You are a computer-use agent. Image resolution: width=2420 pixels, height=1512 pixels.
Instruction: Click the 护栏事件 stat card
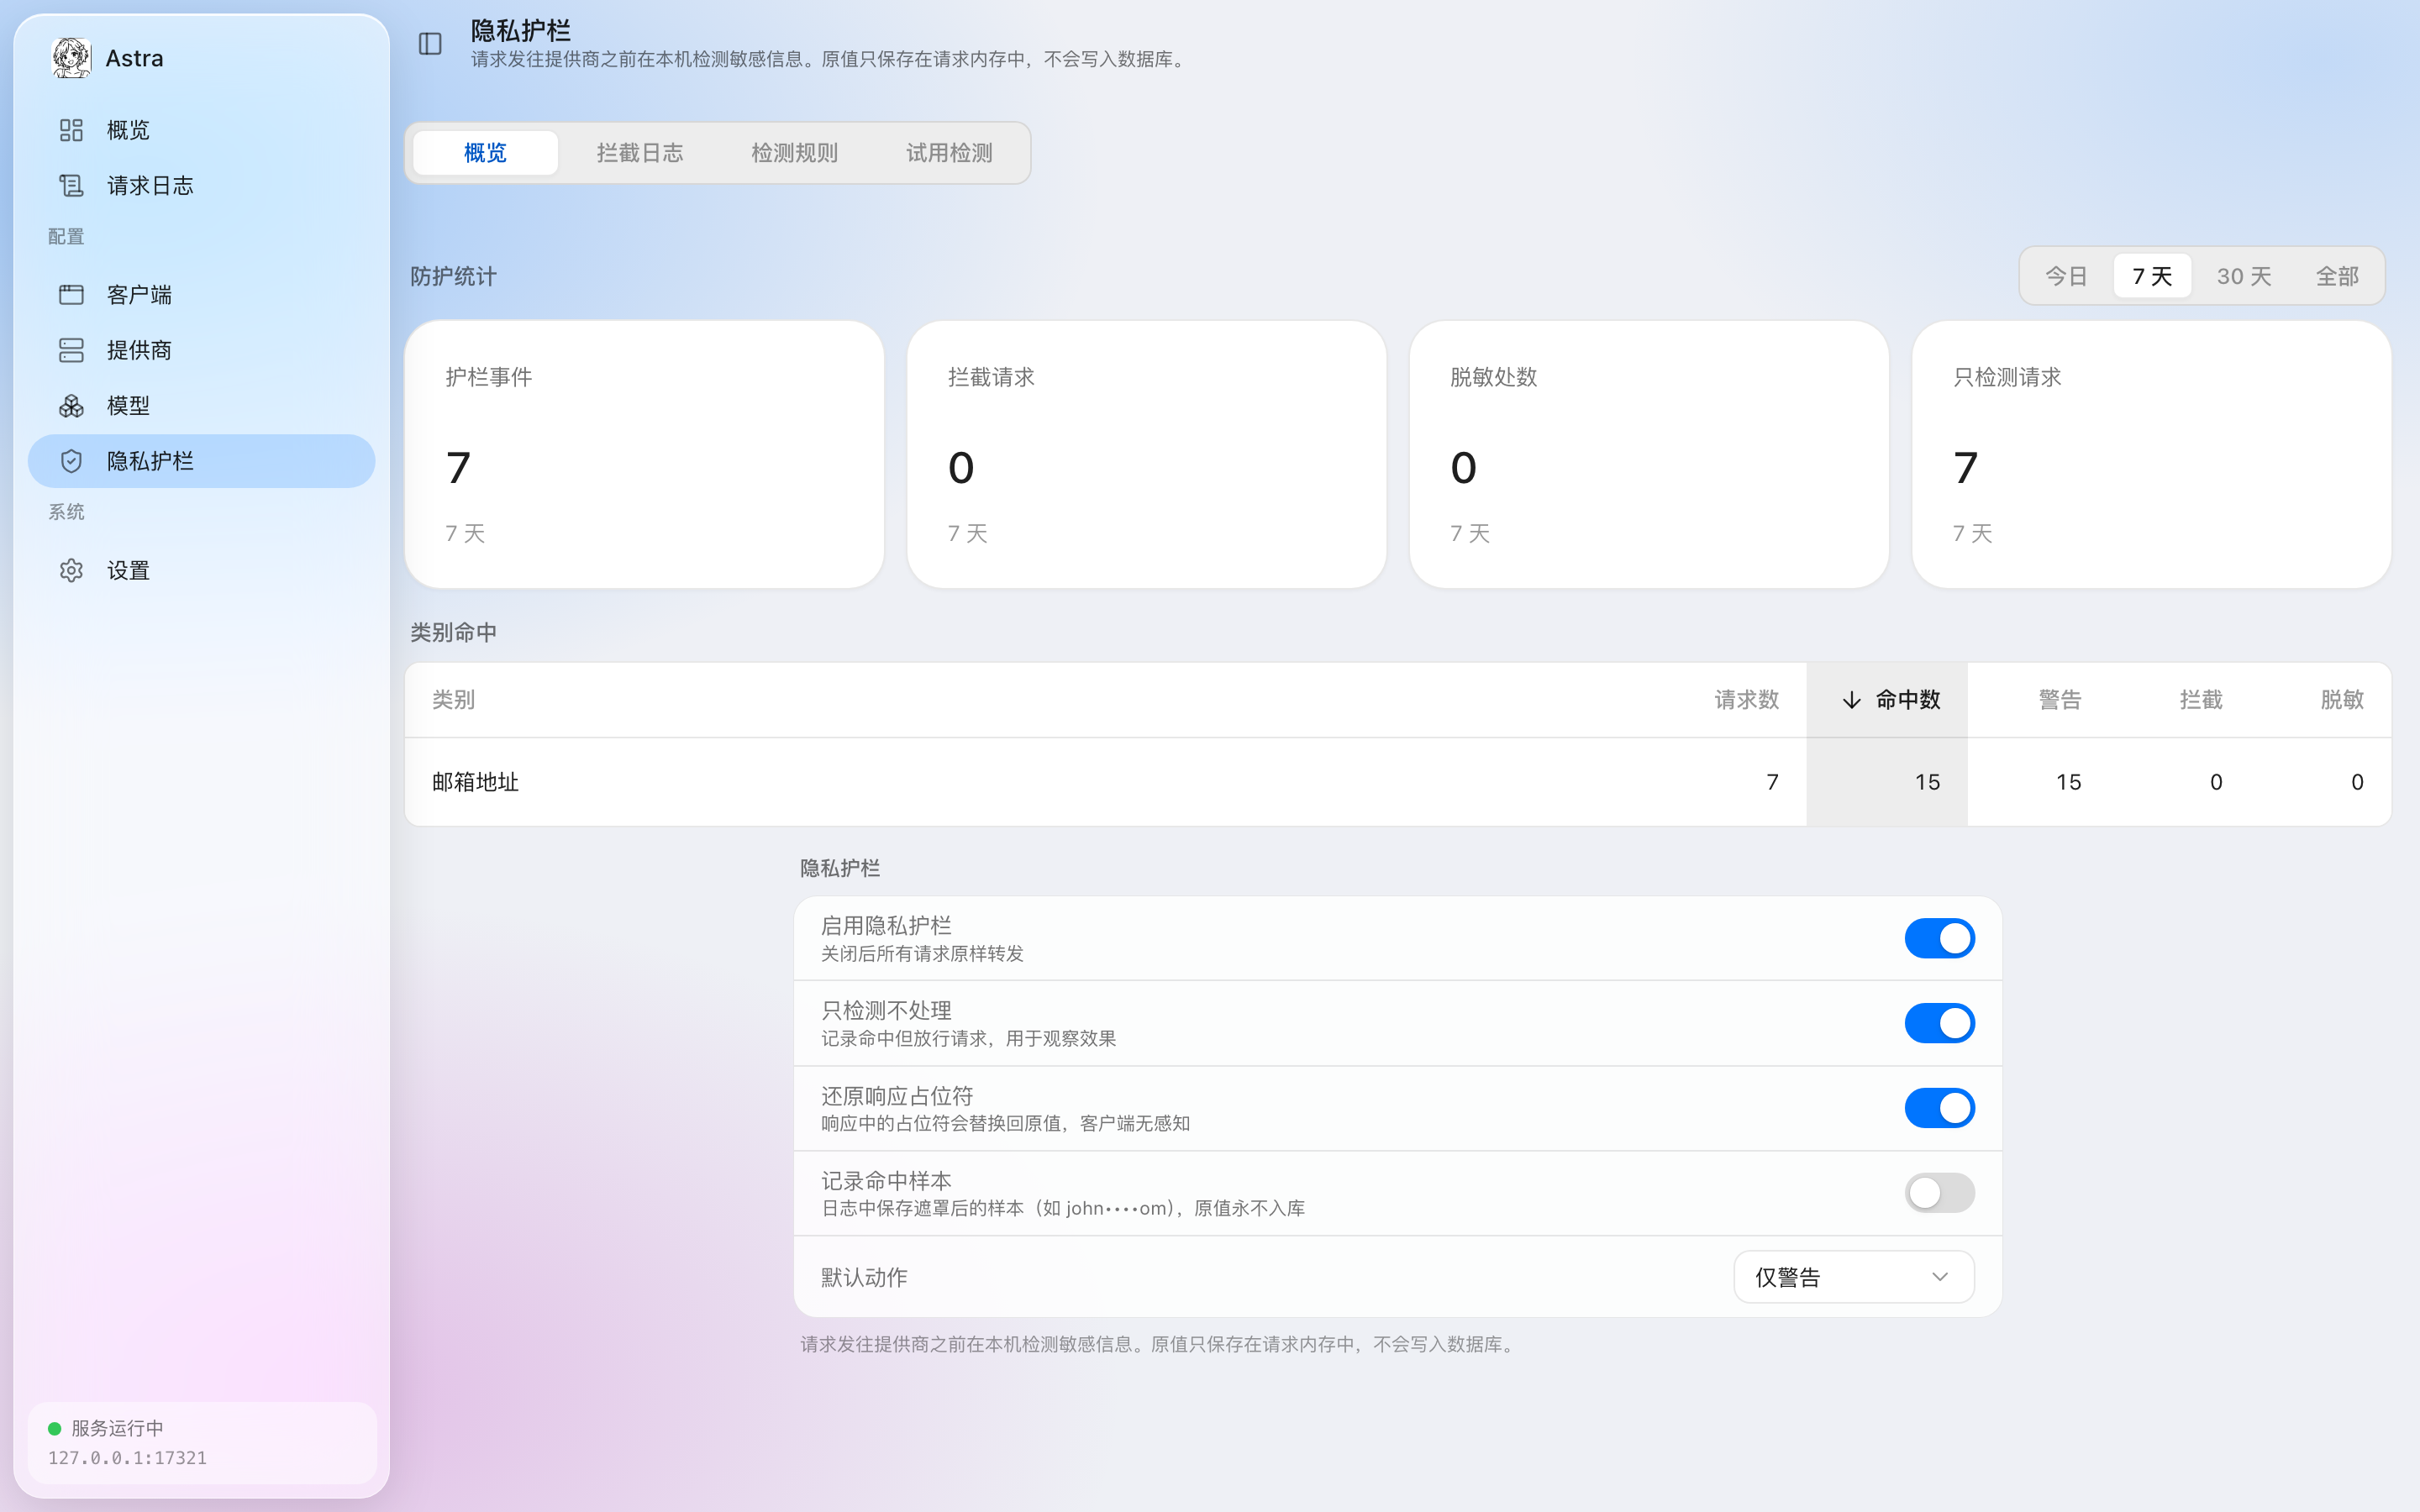pos(644,454)
